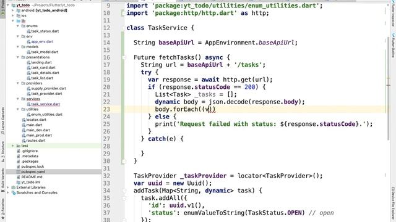Select task_service.dart in the services folder

(45, 104)
